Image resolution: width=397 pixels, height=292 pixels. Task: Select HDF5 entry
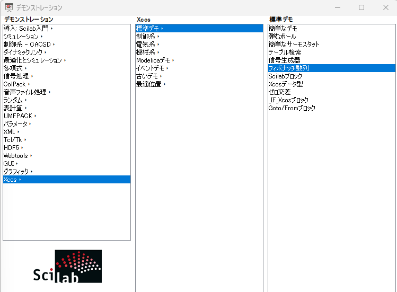[67, 148]
